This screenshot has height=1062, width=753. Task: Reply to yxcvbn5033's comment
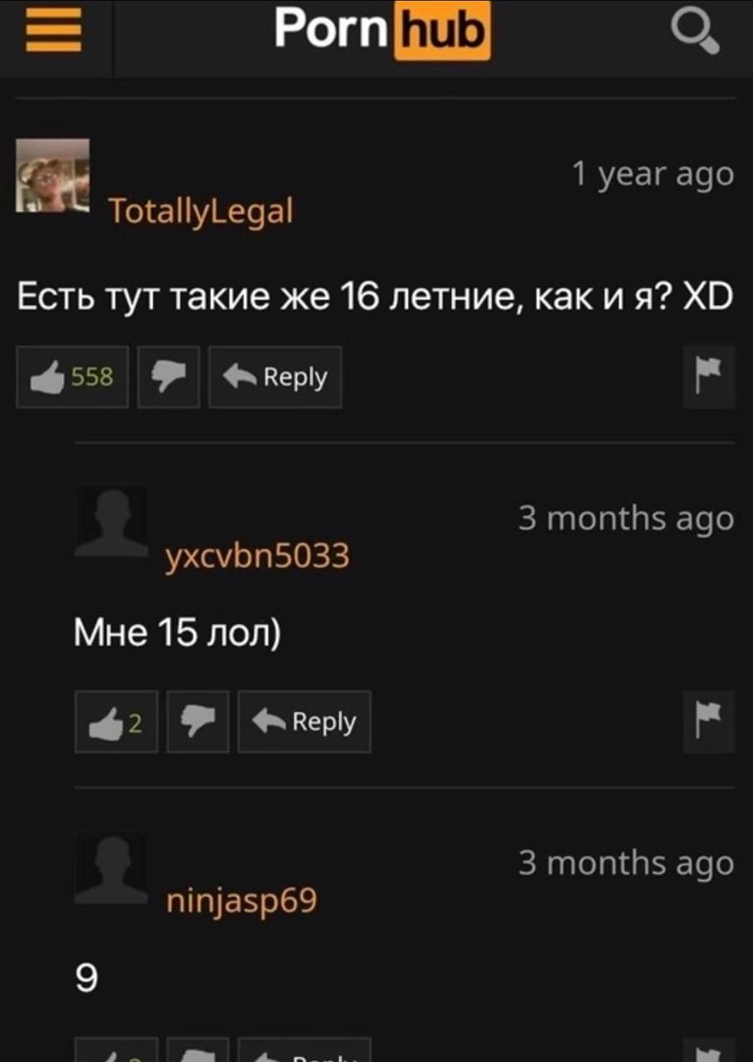[305, 722]
